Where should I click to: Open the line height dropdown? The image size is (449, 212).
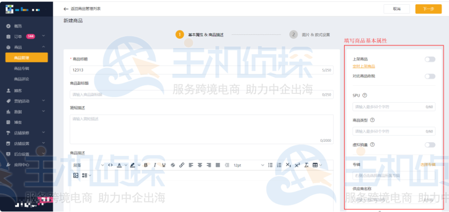pos(87,175)
